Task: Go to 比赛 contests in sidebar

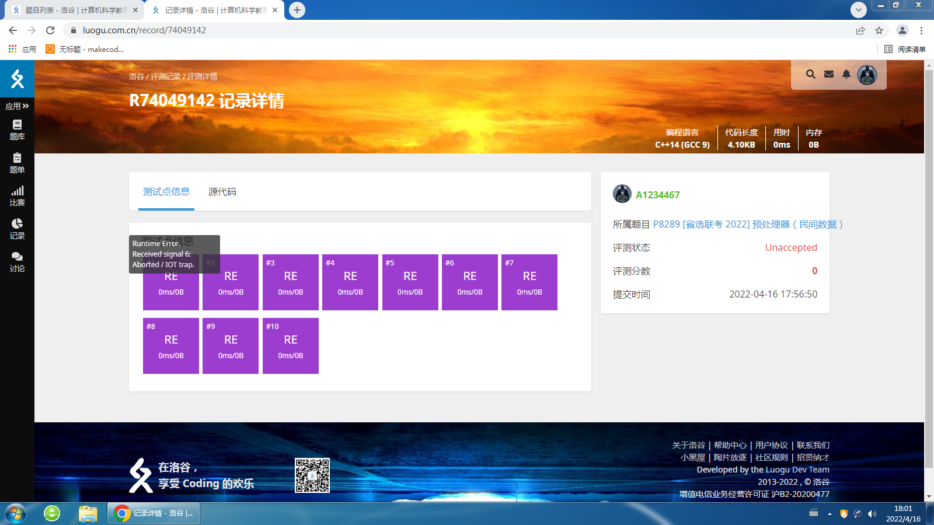Action: coord(17,196)
